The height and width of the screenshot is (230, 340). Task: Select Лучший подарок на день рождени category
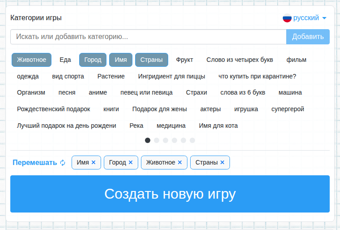tap(67, 126)
